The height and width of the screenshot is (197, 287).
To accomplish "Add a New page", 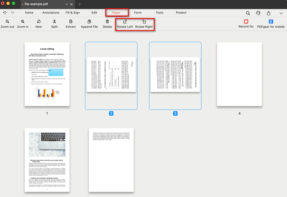I will tap(39, 22).
